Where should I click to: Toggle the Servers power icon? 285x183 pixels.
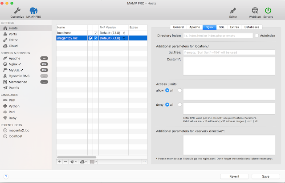tap(268, 11)
